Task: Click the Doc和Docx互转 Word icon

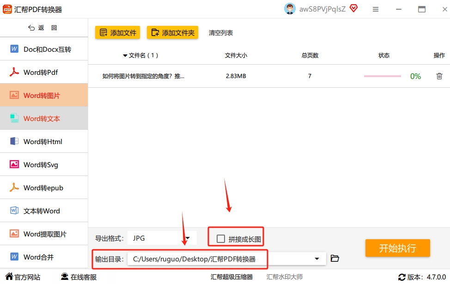Action: pyautogui.click(x=14, y=49)
